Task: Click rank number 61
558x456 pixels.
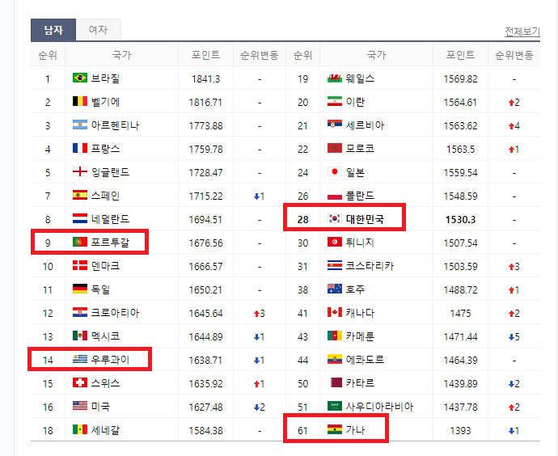Action: point(302,430)
